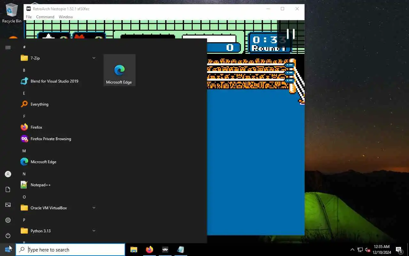The width and height of the screenshot is (409, 256).
Task: Show hidden system tray icons
Action: tap(352, 250)
